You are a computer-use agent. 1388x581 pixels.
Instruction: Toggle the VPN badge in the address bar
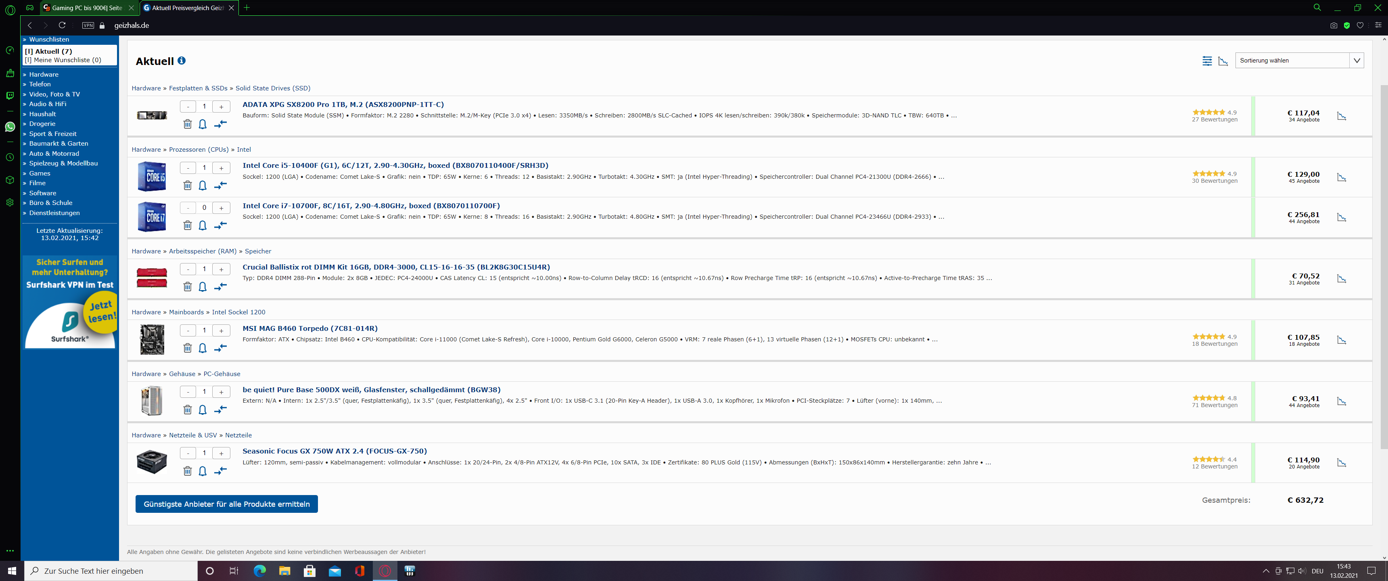click(88, 25)
